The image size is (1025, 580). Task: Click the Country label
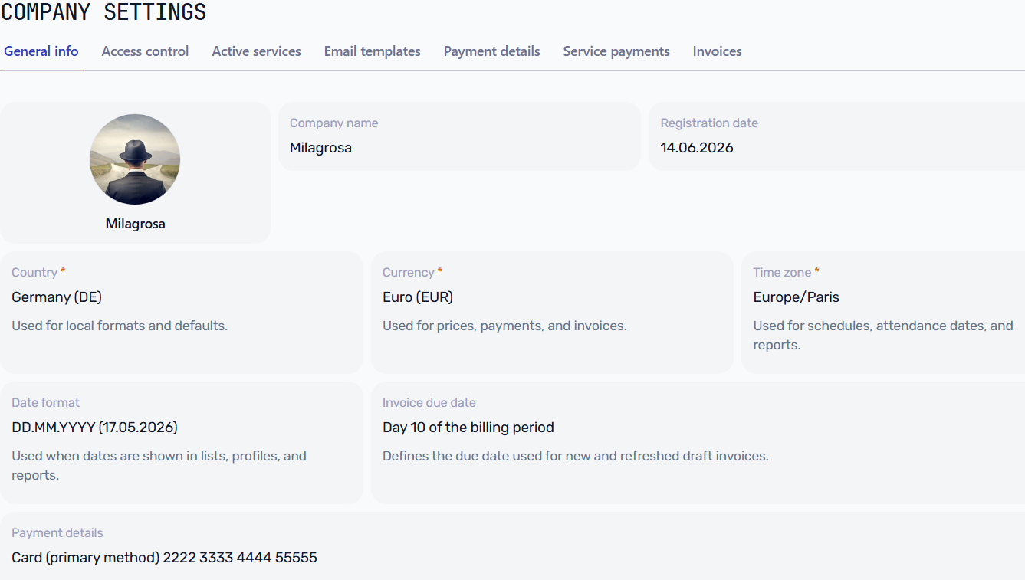coord(34,273)
